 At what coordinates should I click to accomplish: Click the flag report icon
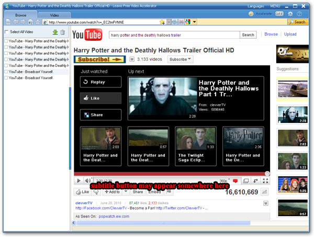click(x=169, y=192)
